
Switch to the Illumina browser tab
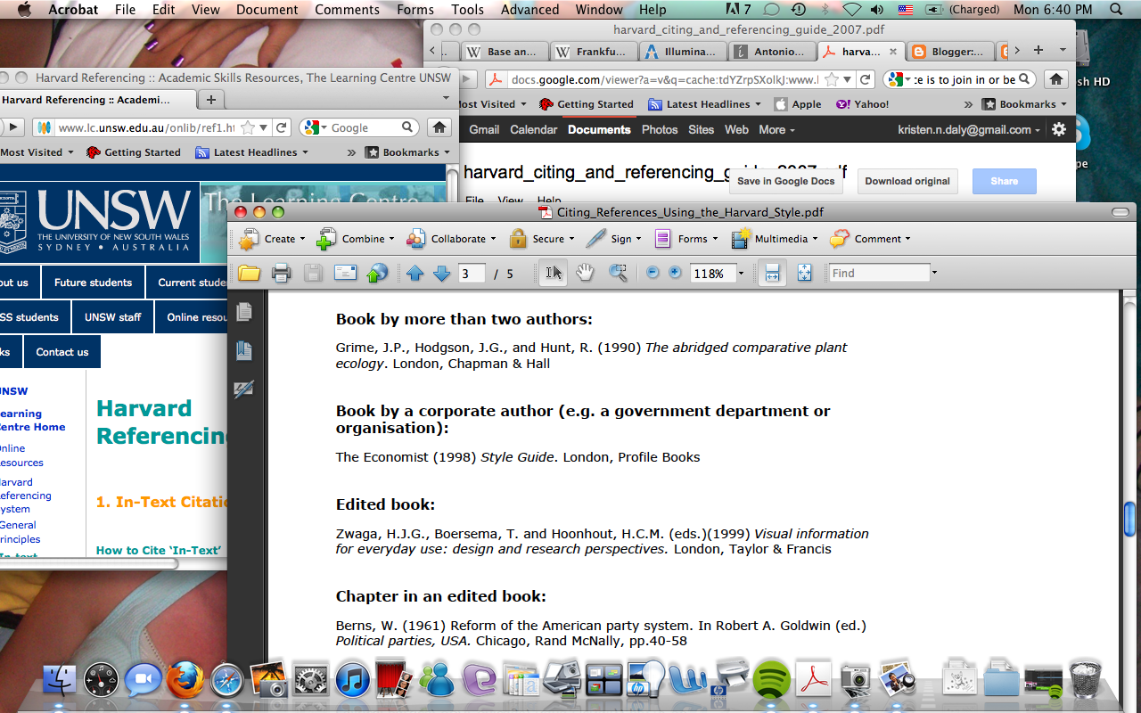click(682, 52)
